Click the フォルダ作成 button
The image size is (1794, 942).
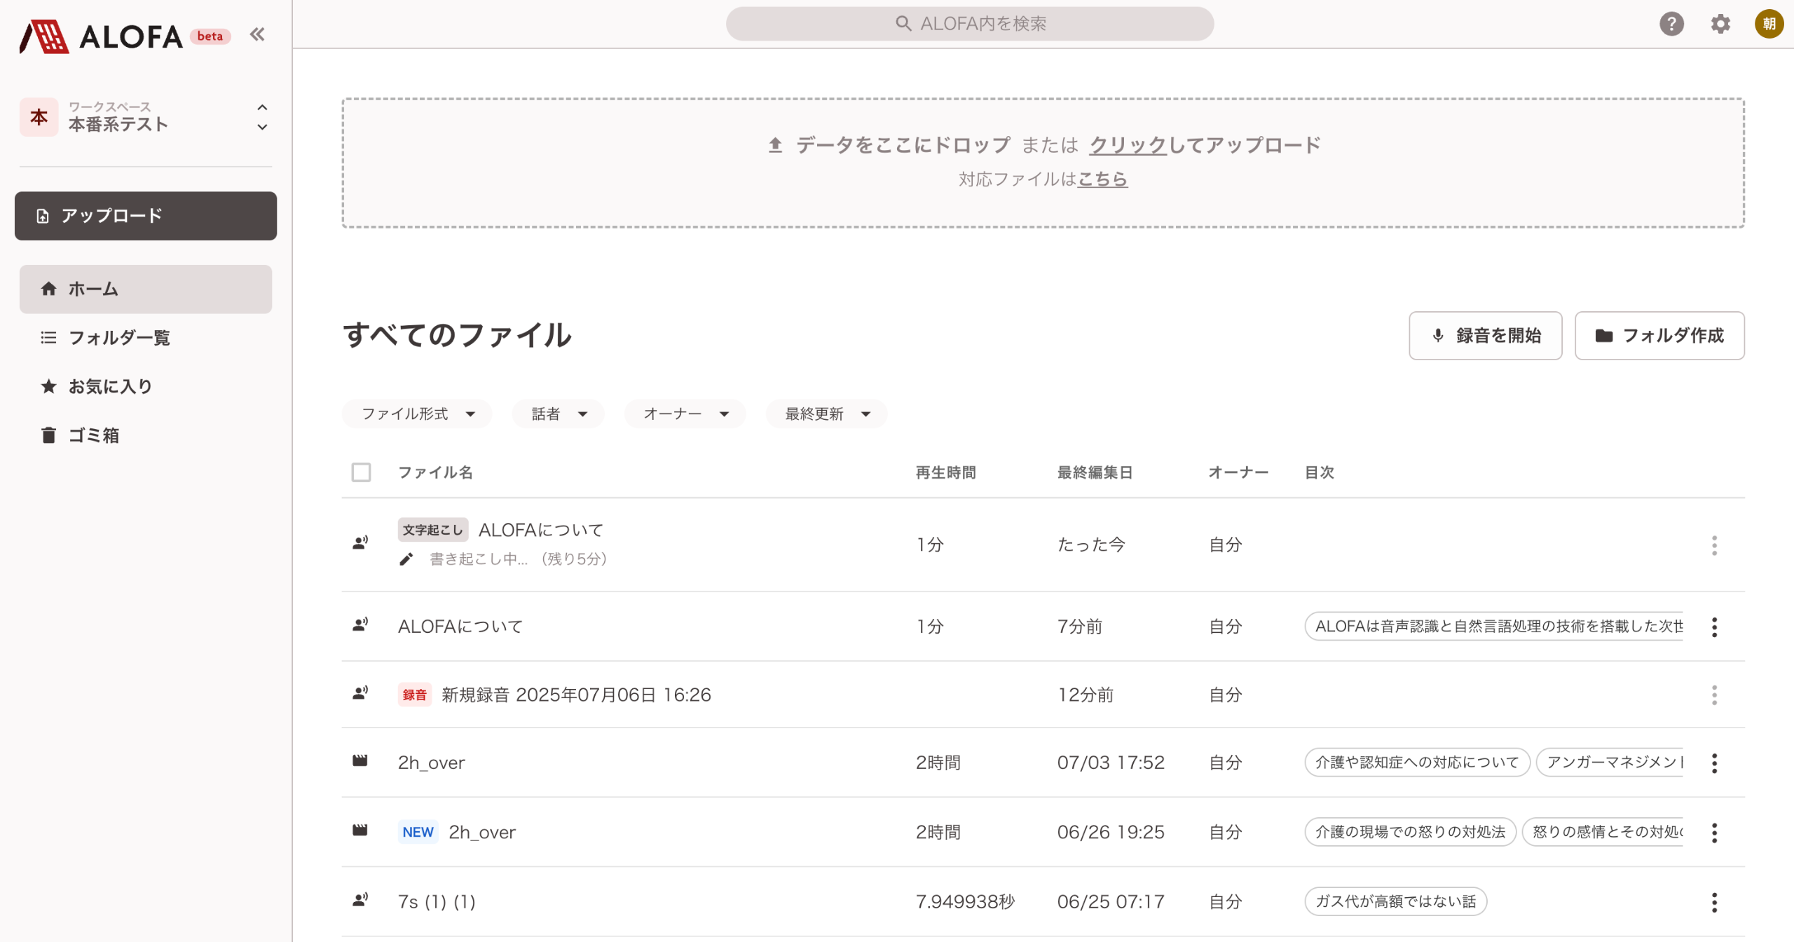[1659, 336]
